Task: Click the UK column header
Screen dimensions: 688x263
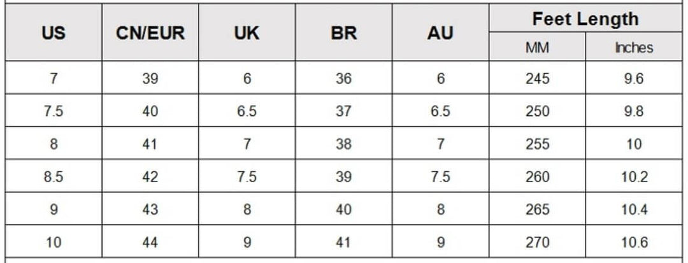Action: click(x=247, y=33)
